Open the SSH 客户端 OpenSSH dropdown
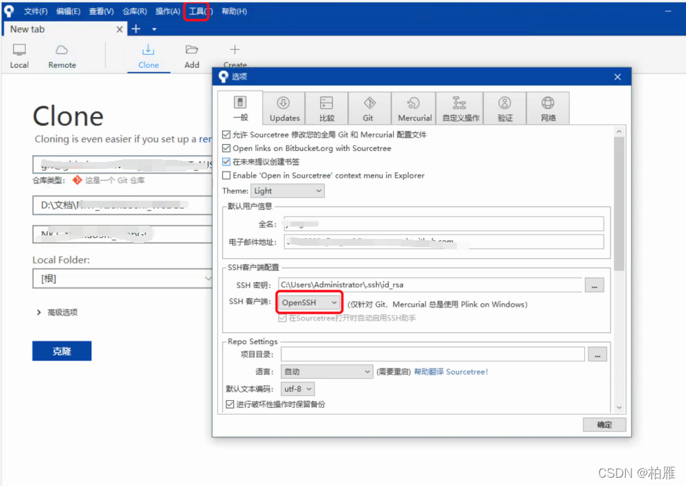Image resolution: width=686 pixels, height=486 pixels. (309, 303)
